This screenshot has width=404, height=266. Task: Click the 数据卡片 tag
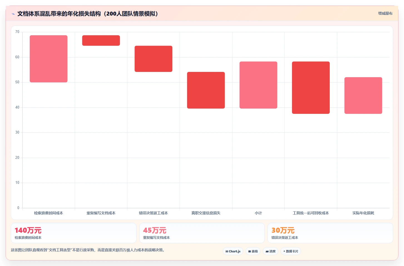pyautogui.click(x=291, y=251)
